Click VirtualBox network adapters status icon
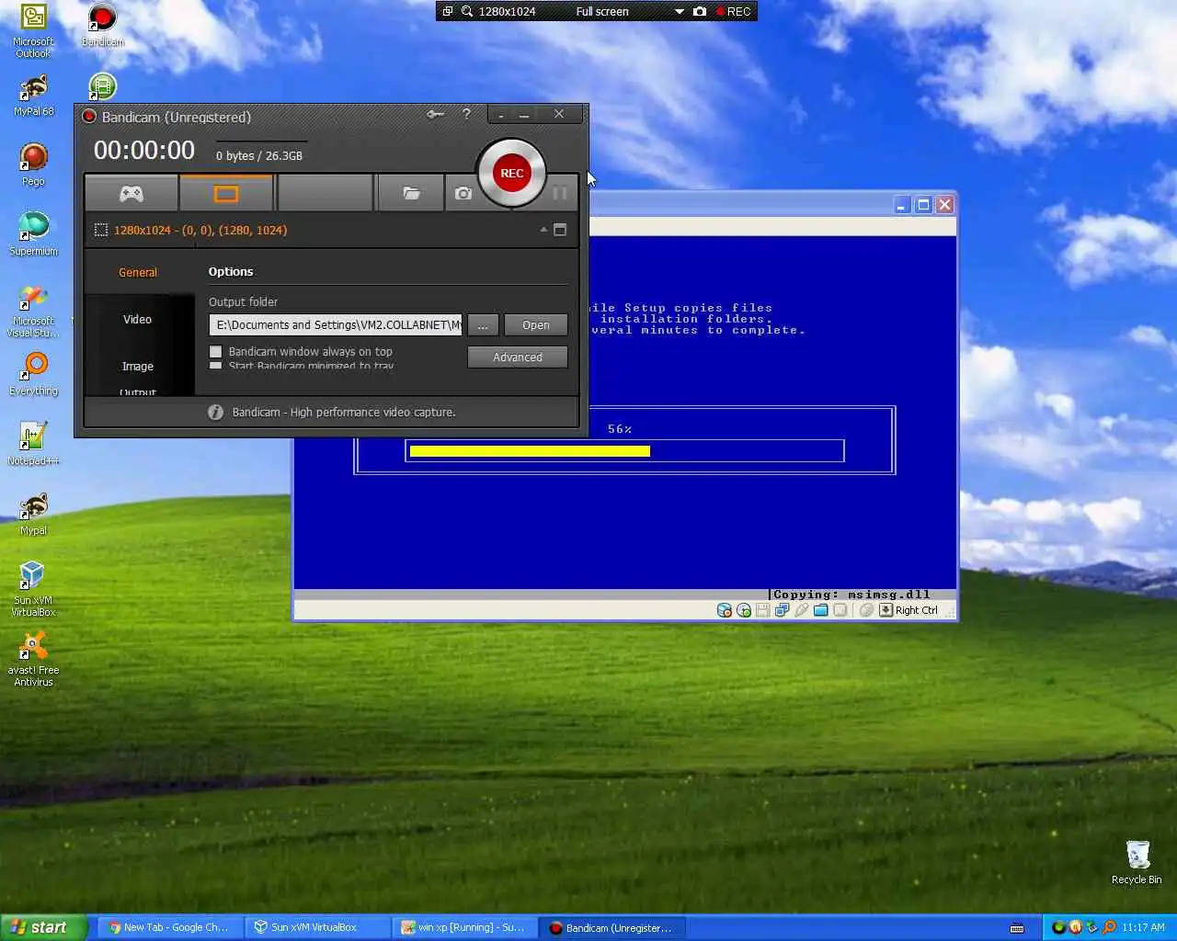Screen dimensions: 1177x941 [x=782, y=610]
